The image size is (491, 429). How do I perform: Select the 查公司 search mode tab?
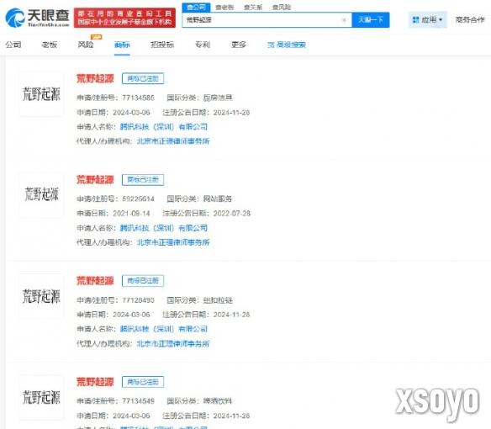click(196, 8)
